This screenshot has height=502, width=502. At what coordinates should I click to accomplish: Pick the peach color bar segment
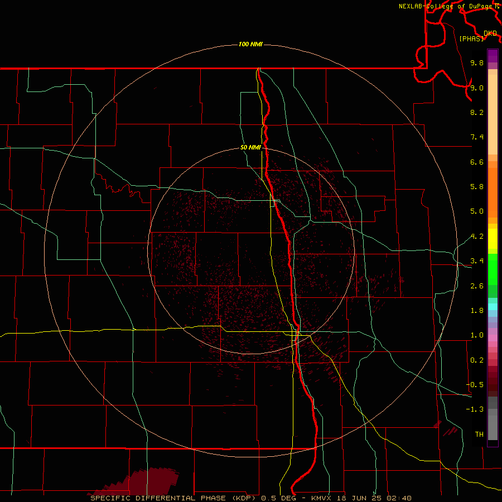coord(493,114)
